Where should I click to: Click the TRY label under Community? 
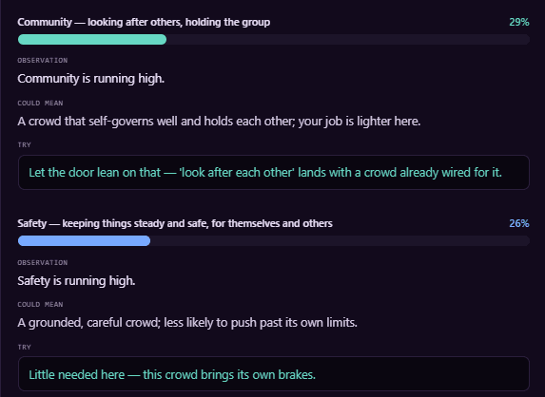click(25, 145)
